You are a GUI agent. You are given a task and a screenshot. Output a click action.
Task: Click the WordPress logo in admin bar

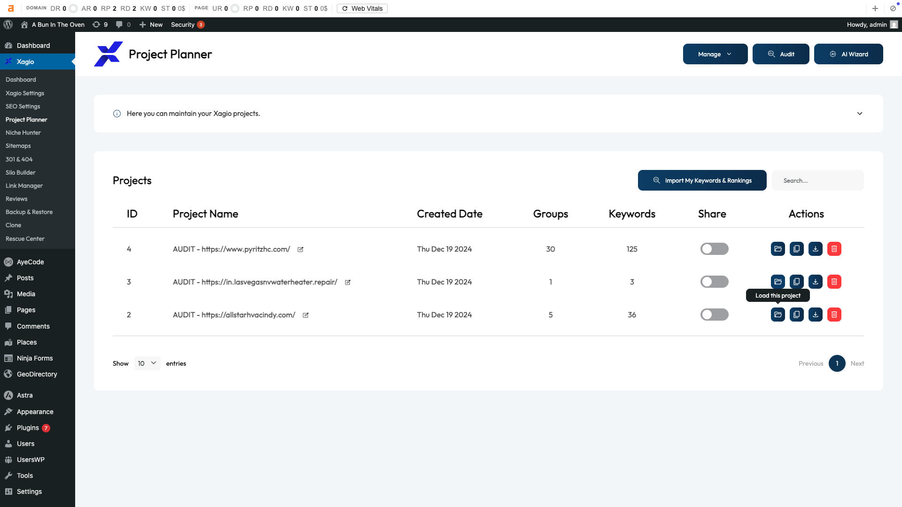[8, 24]
